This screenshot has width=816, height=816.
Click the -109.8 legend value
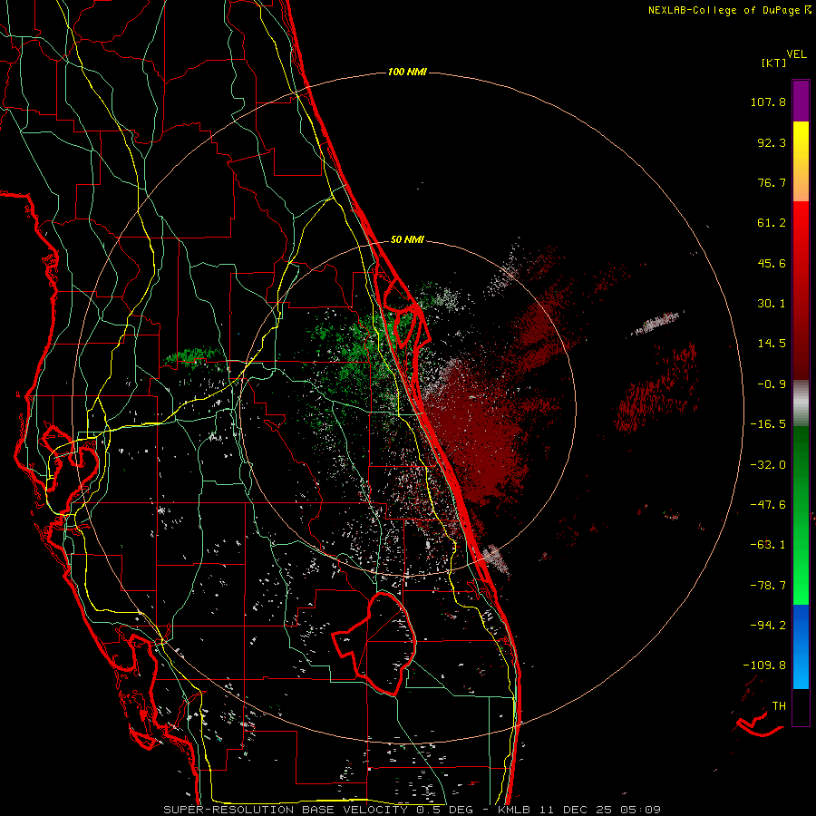(764, 665)
